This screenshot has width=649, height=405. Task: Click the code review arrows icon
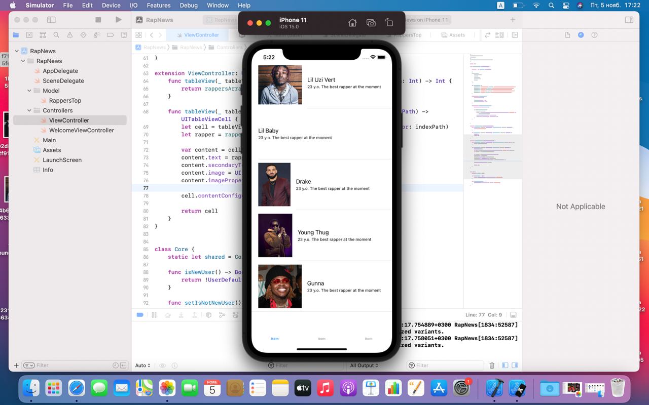(488, 35)
